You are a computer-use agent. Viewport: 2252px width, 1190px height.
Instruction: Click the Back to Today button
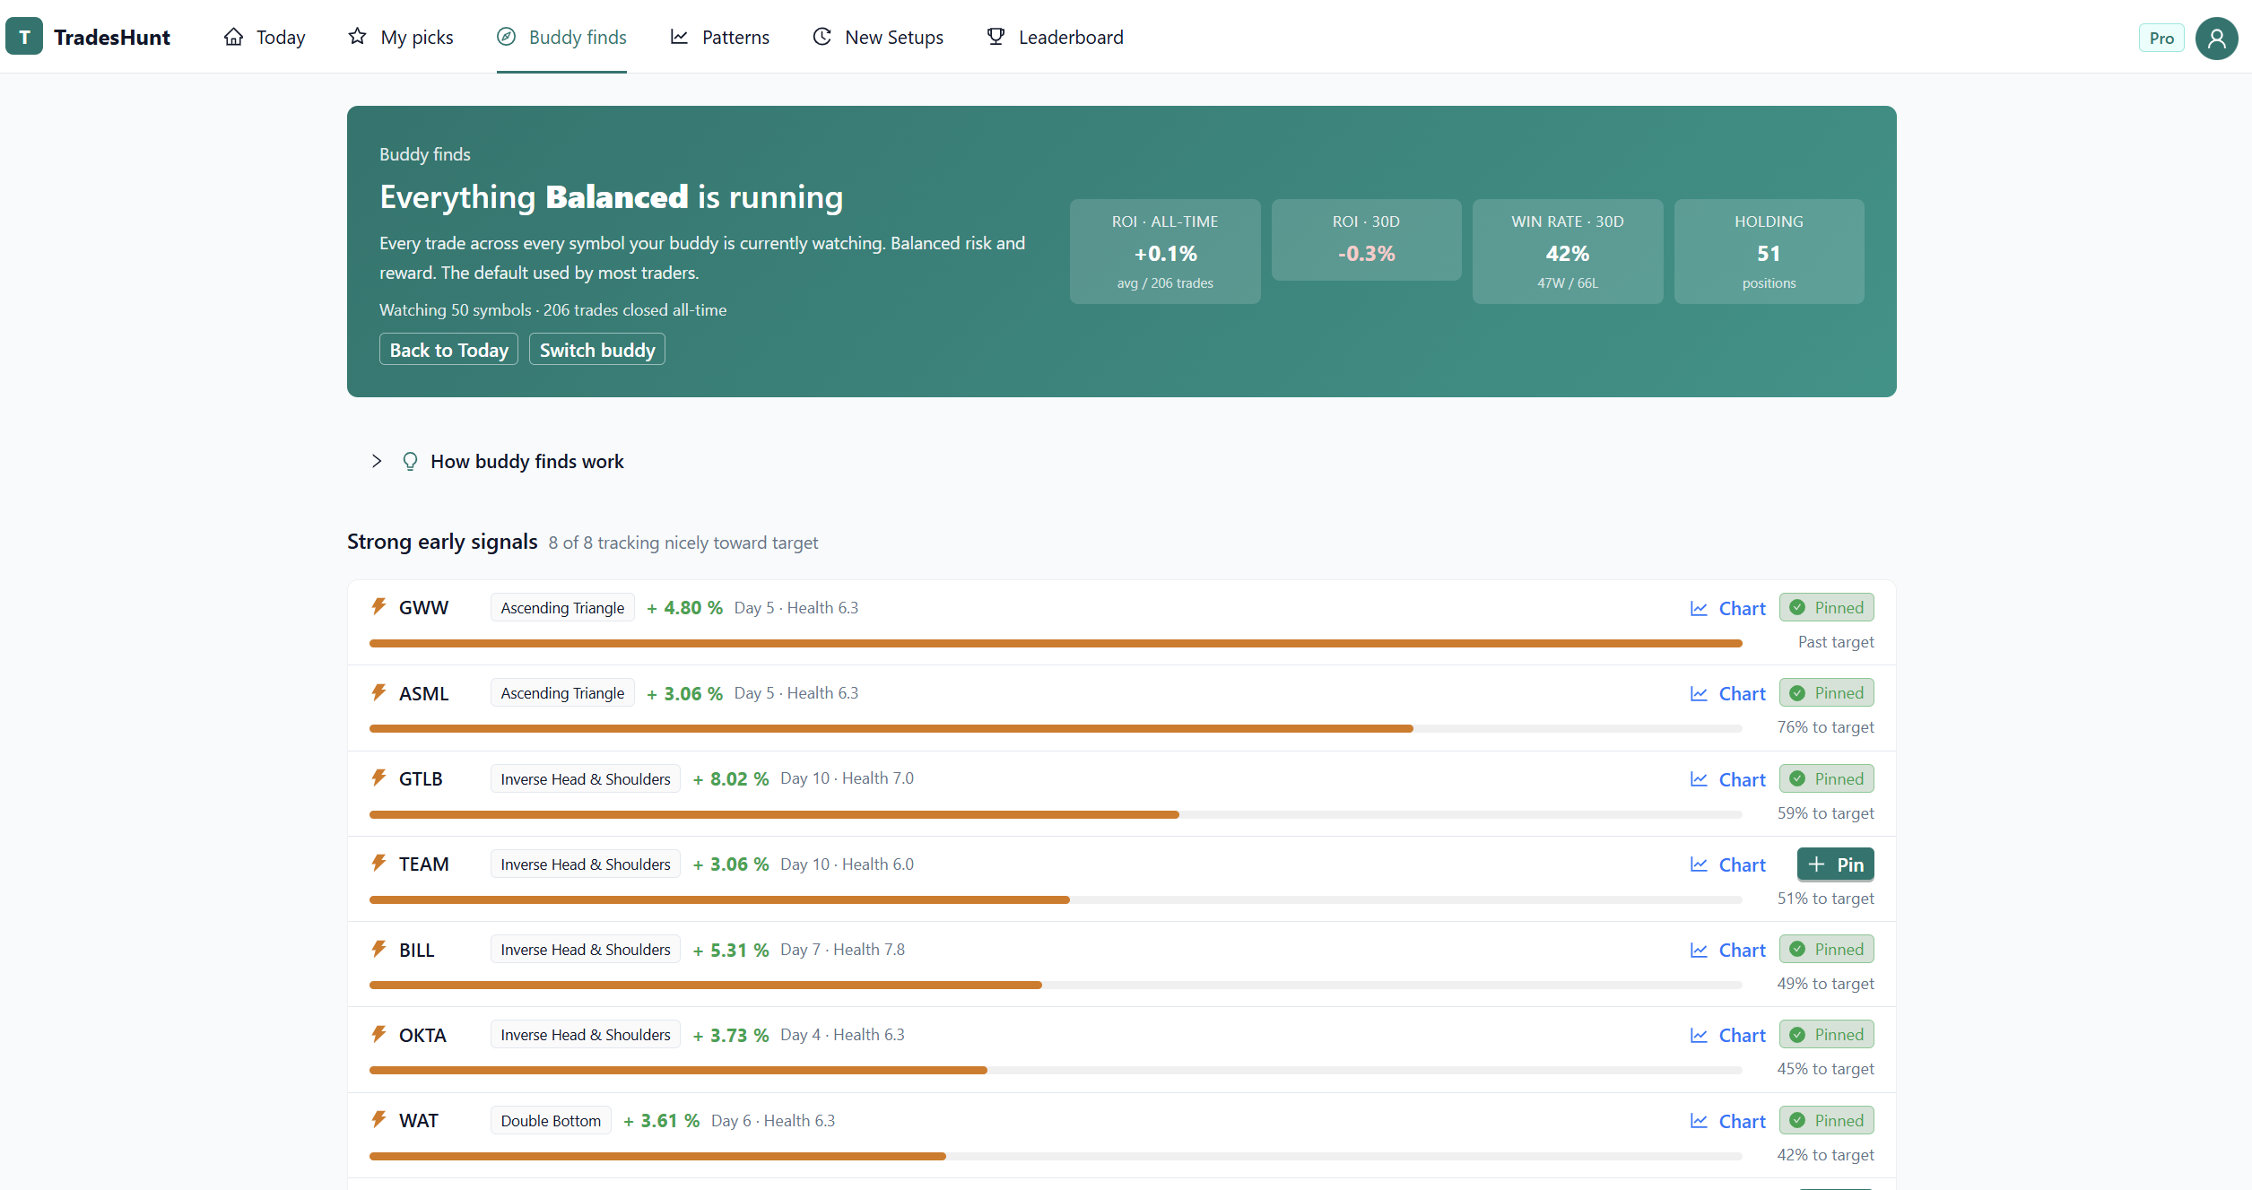pos(448,350)
